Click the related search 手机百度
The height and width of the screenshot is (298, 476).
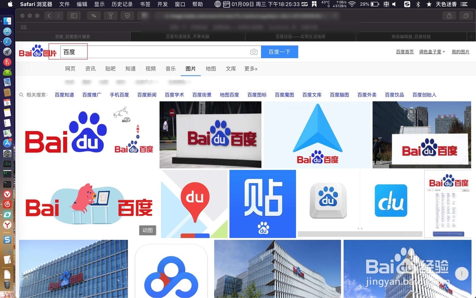point(119,95)
